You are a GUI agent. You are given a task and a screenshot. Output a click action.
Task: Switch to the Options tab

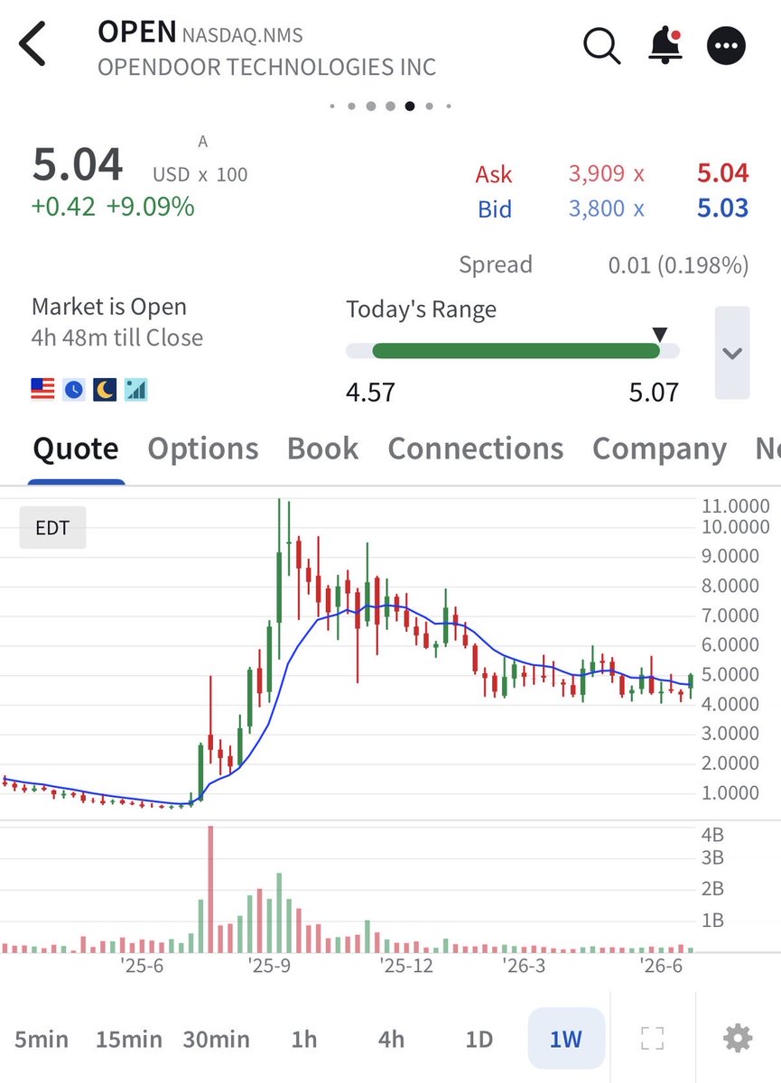[x=203, y=449]
